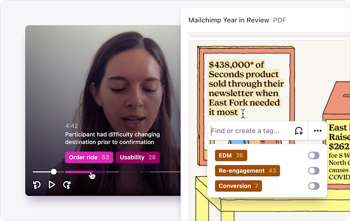This screenshot has height=221, width=350.
Task: Click the white video playhead knob
Action: (54, 171)
